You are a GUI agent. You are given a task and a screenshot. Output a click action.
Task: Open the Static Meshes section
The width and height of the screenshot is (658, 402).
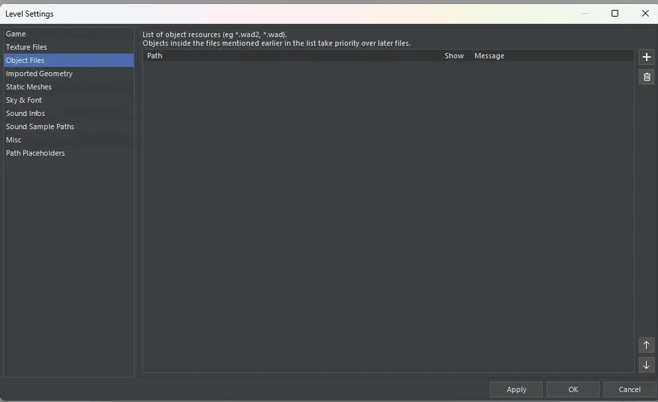[28, 87]
